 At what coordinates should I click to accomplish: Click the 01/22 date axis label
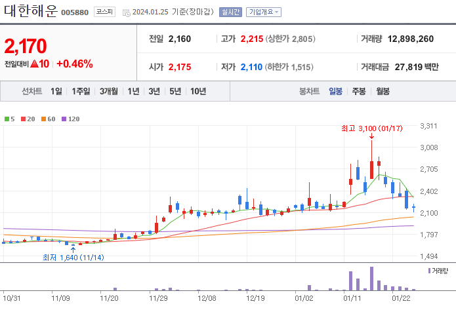[x=401, y=298]
